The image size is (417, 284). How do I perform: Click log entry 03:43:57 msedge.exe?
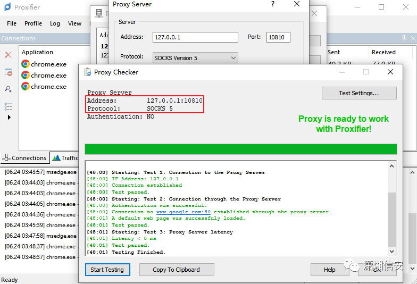coord(40,172)
